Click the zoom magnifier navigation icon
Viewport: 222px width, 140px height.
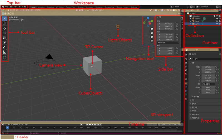(x=152, y=29)
